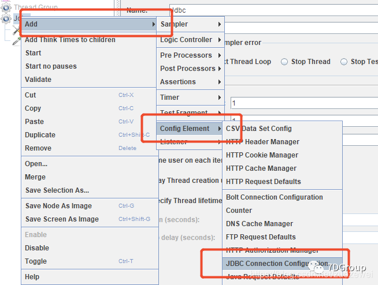Select HTTP Authorization Manager
The width and height of the screenshot is (378, 285).
click(283, 250)
